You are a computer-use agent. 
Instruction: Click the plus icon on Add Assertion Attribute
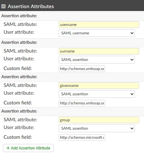click(x=8, y=148)
